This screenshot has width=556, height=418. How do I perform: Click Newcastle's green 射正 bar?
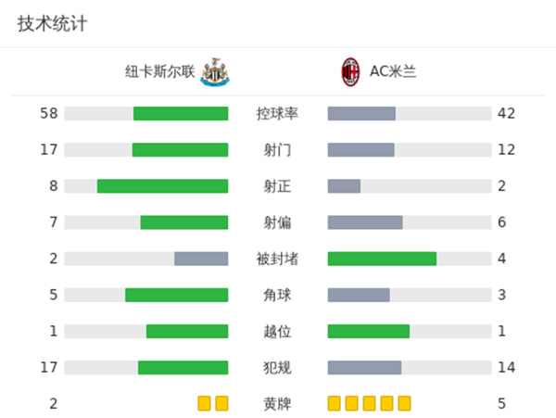162,186
